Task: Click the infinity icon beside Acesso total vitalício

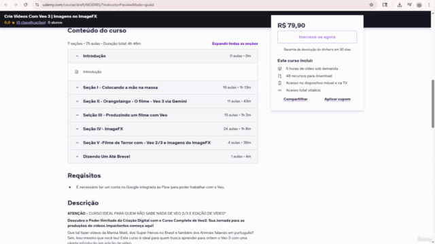Action: pyautogui.click(x=279, y=90)
